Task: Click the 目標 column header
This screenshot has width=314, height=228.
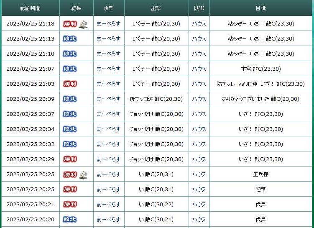Action: click(261, 8)
